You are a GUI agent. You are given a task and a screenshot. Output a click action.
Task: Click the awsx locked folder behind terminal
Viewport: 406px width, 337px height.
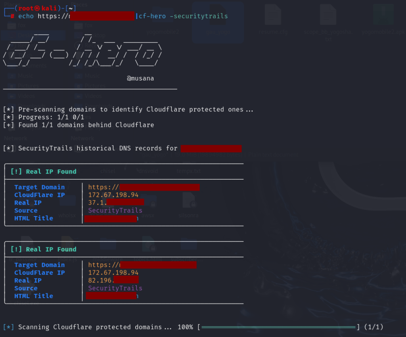pos(148,201)
